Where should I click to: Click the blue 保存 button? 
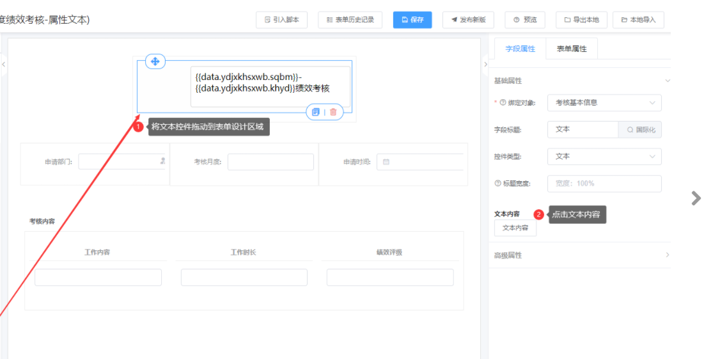[412, 20]
